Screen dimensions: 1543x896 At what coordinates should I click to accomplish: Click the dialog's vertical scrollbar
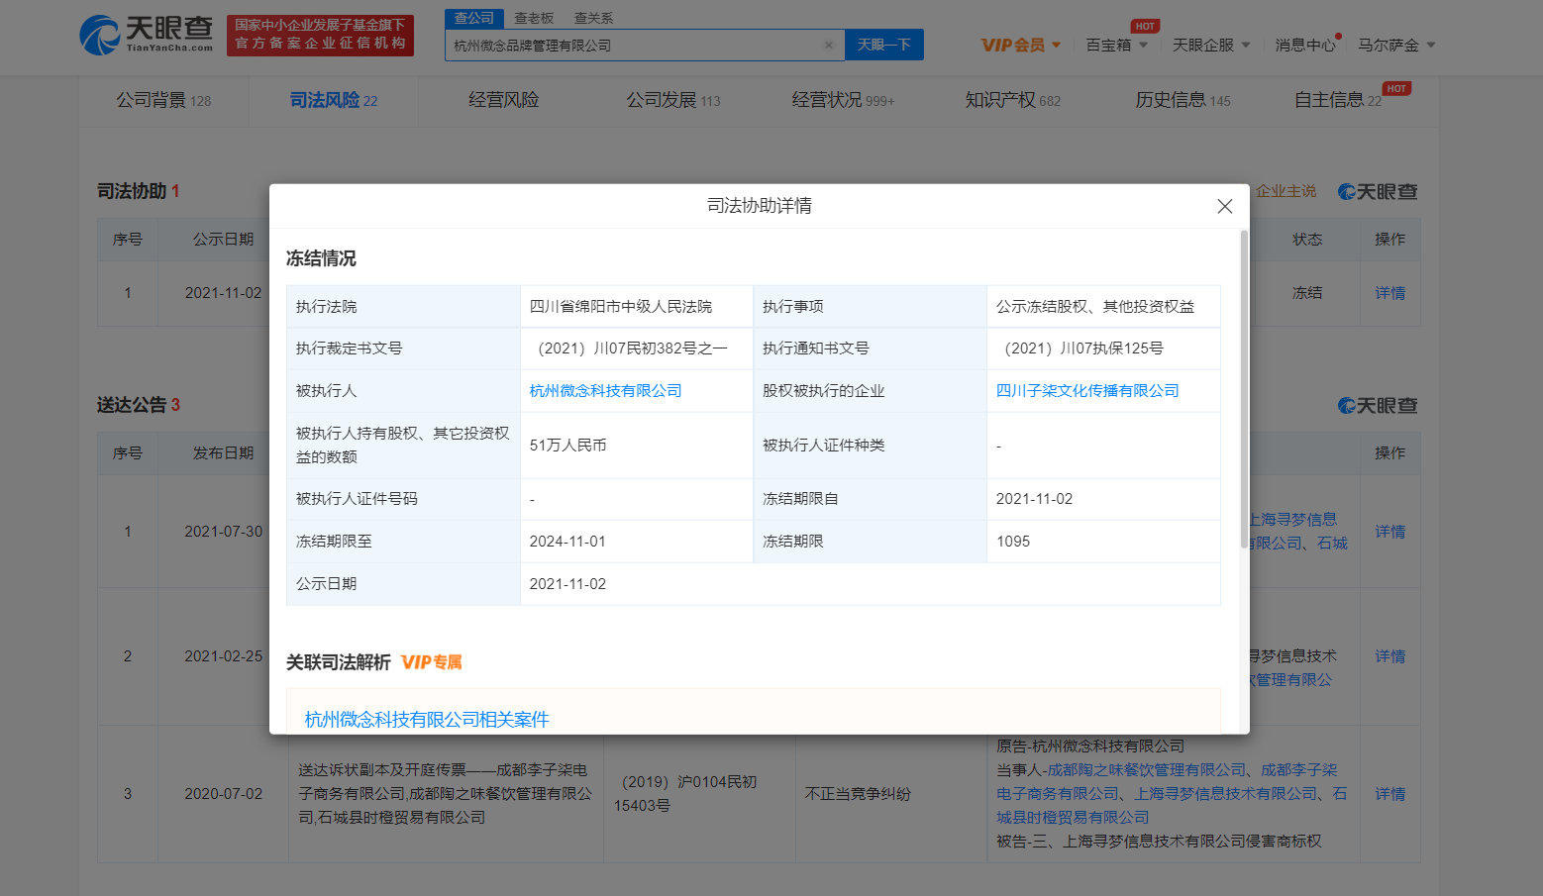(x=1244, y=388)
